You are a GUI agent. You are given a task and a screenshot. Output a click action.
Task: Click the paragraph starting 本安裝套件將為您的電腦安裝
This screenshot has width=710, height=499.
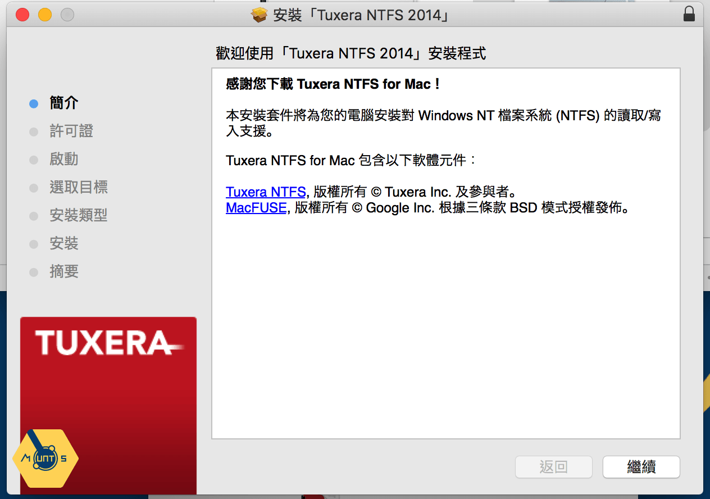(x=444, y=124)
